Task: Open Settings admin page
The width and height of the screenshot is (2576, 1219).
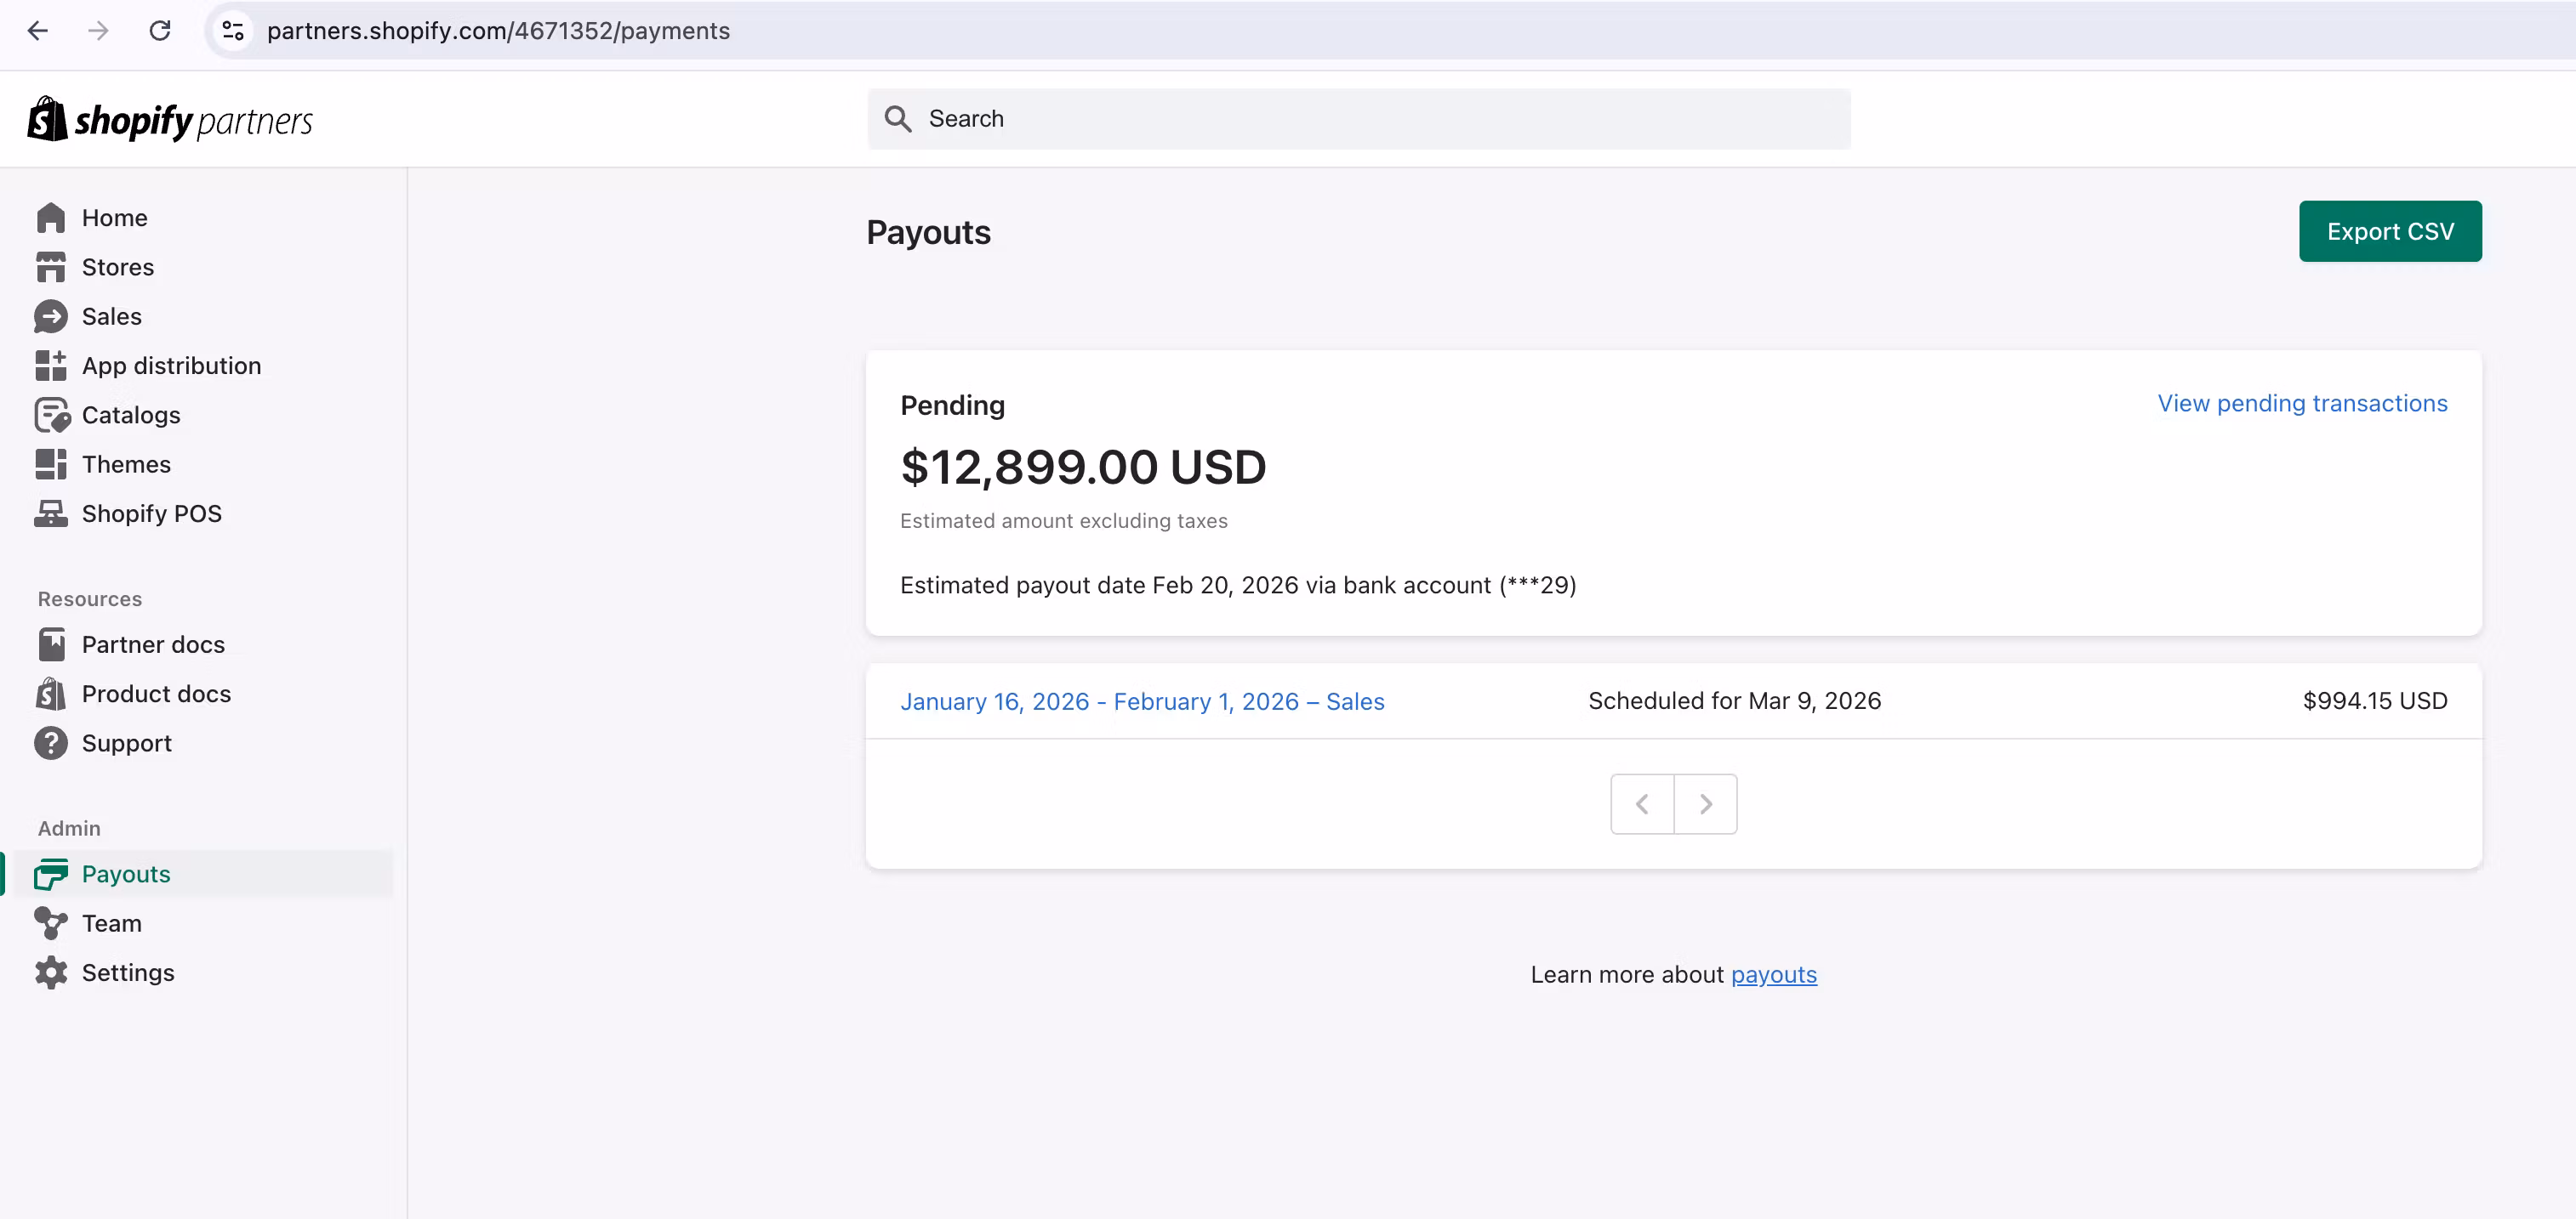Action: (x=128, y=972)
